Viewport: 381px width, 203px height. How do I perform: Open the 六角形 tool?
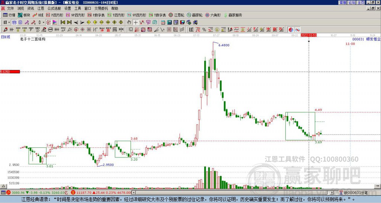pos(213,15)
